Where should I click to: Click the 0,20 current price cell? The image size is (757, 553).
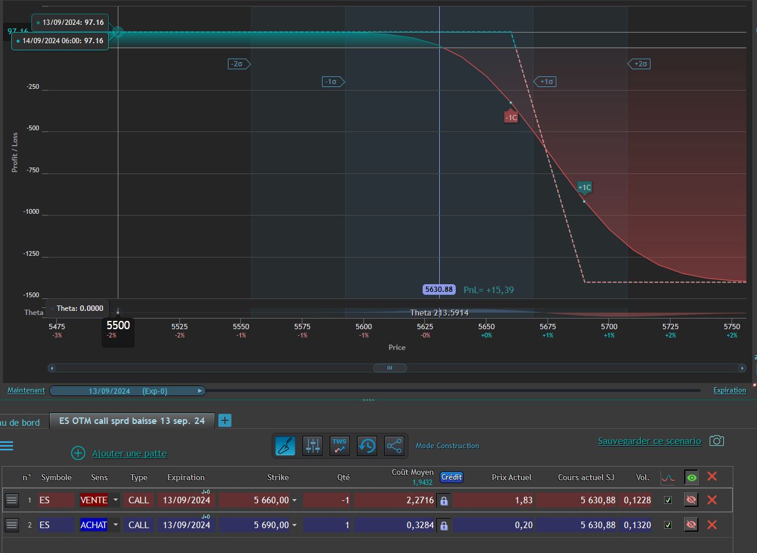(494, 525)
